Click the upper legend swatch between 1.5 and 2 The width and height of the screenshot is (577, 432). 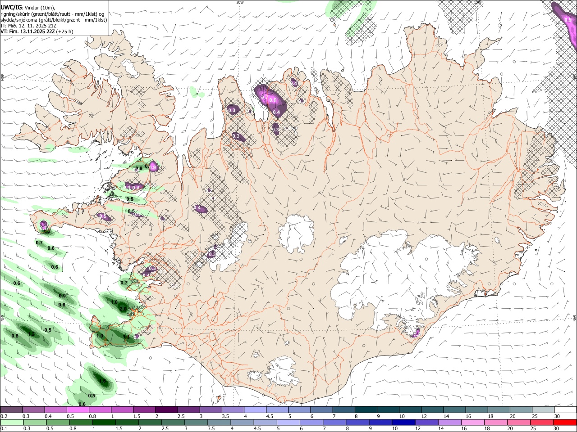click(x=144, y=410)
